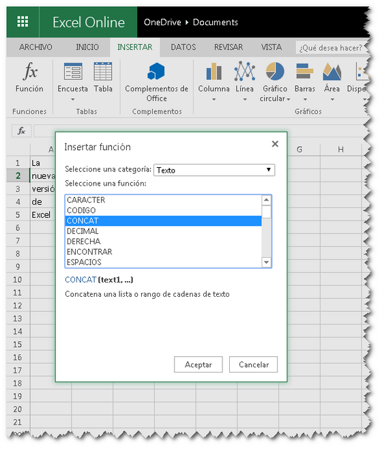Open the OneDrive breadcrumb link
The image size is (382, 449).
[162, 22]
